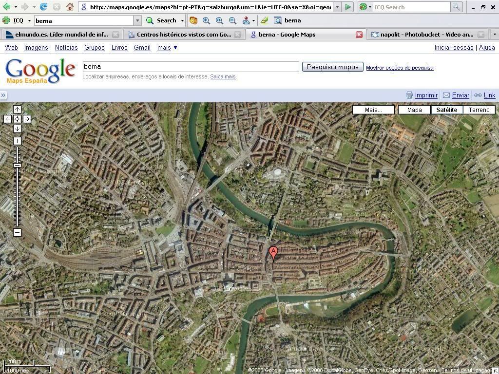Screen dimensions: 499x374
Task: Switch map view to Satélite
Action: [x=446, y=110]
